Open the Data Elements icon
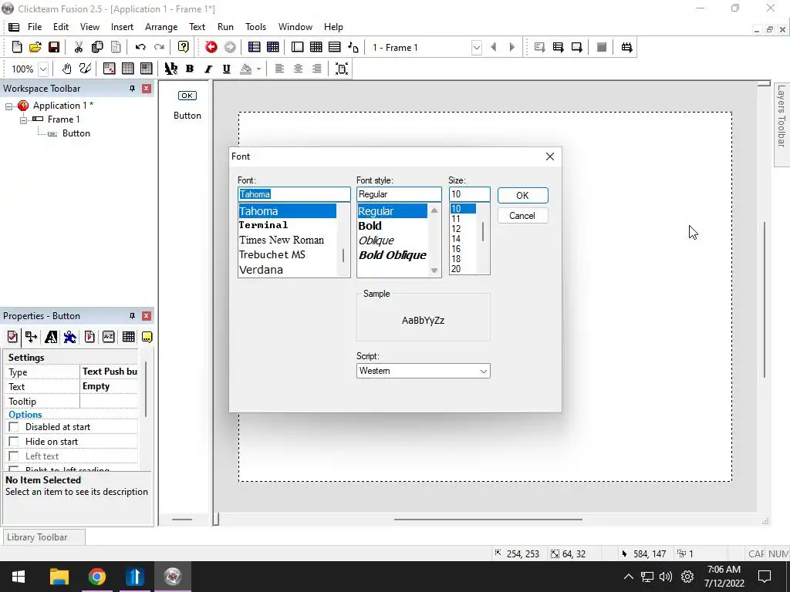This screenshot has width=790, height=592. coord(353,47)
